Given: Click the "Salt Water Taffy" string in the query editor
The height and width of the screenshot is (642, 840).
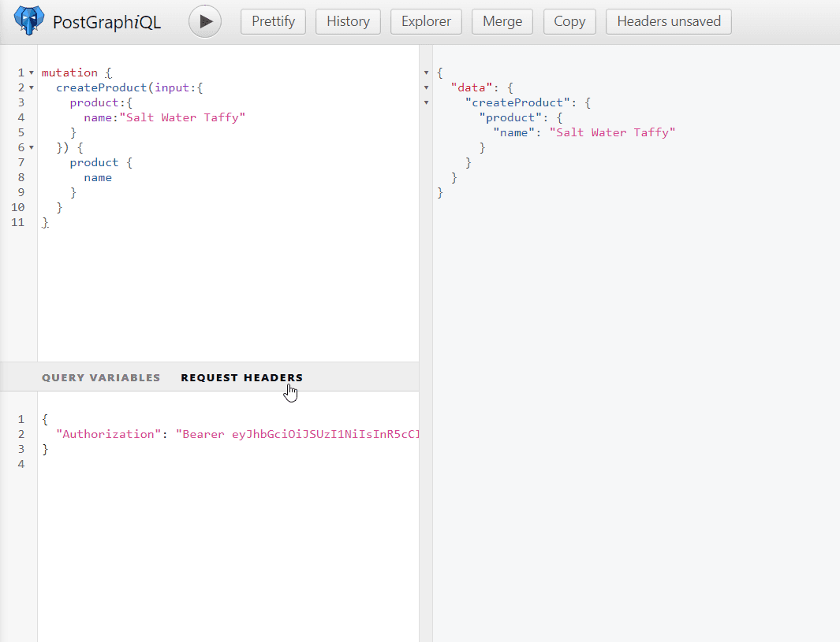Looking at the screenshot, I should pyautogui.click(x=182, y=117).
